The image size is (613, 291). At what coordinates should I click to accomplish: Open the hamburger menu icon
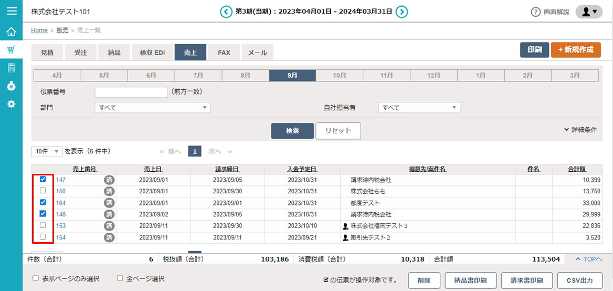[x=11, y=11]
